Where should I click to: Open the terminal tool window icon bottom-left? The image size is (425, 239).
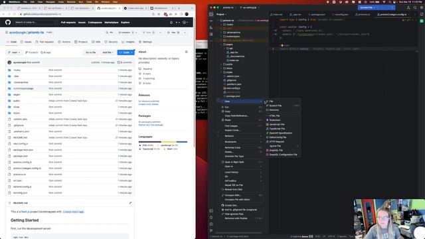(x=211, y=211)
